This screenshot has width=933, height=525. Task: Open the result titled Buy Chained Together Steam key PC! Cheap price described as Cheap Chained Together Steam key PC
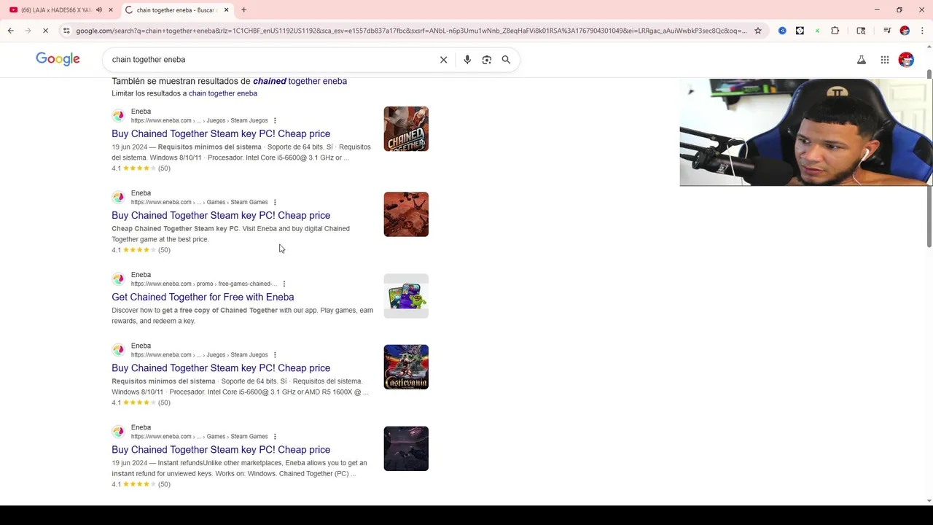pyautogui.click(x=221, y=215)
